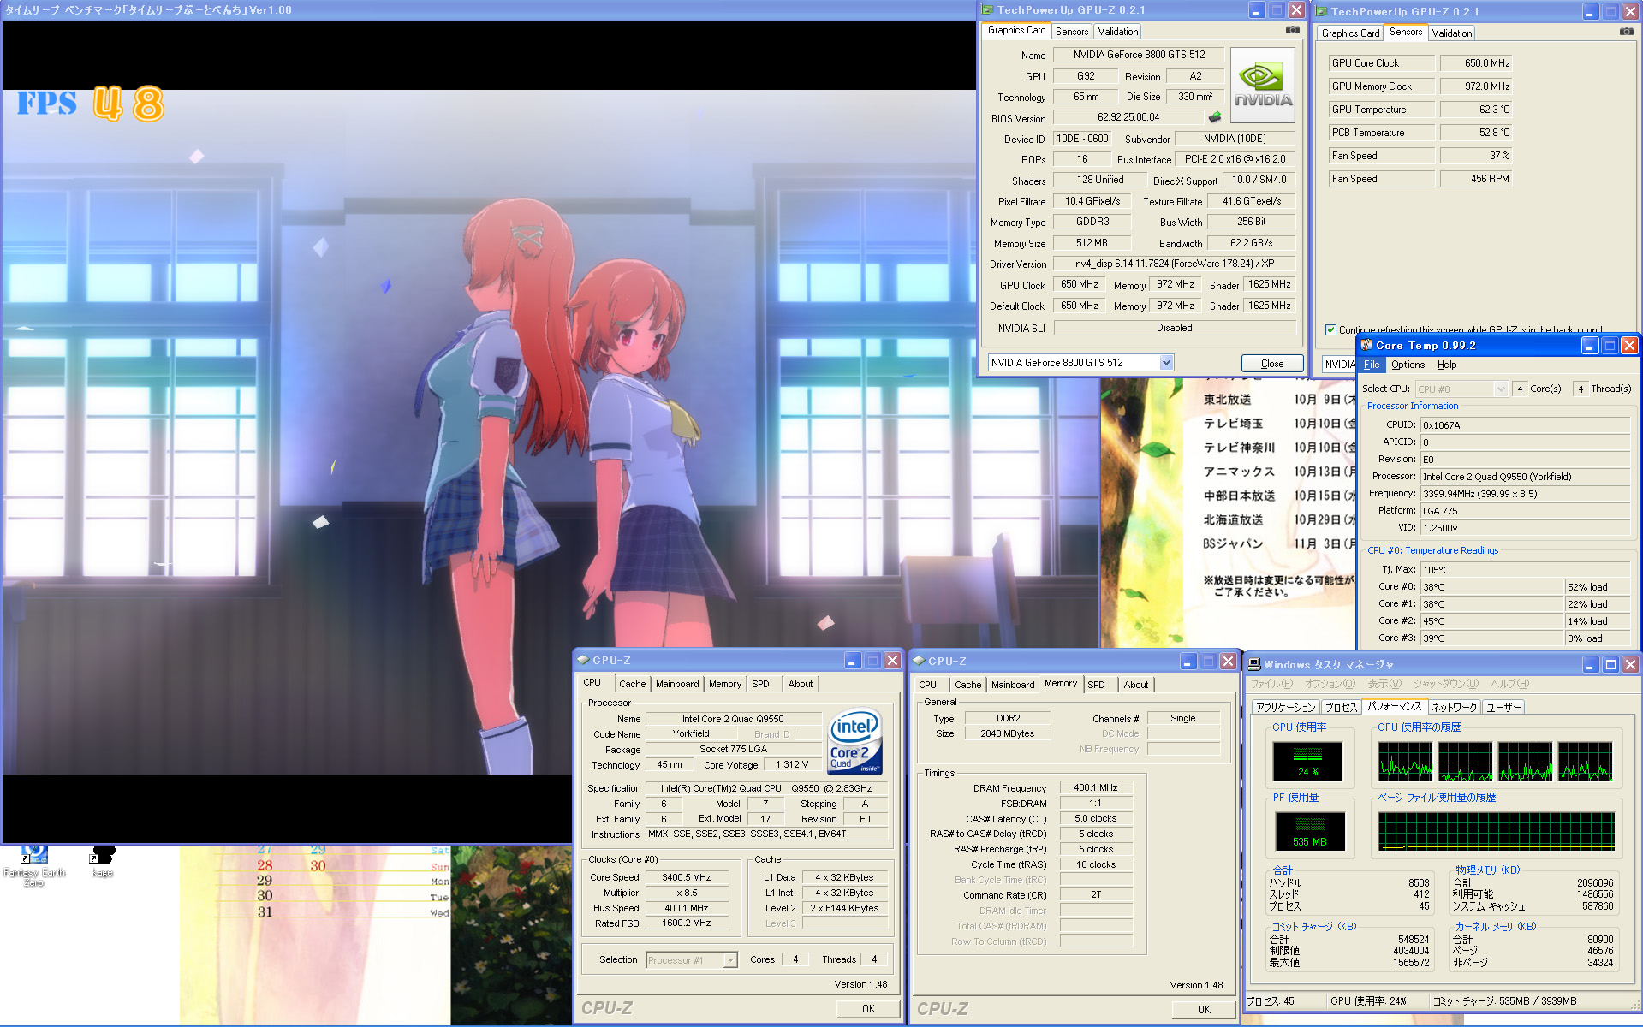Open Task Manager シャットダウン(U) menu
The height and width of the screenshot is (1027, 1643).
(1445, 684)
